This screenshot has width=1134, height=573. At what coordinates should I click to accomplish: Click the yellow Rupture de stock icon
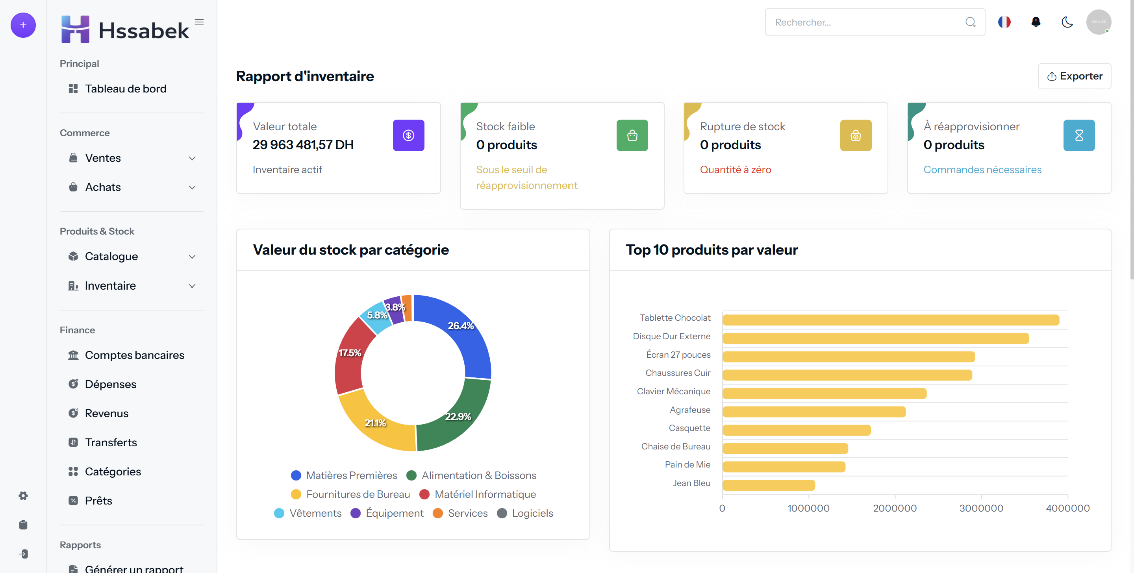(x=856, y=135)
